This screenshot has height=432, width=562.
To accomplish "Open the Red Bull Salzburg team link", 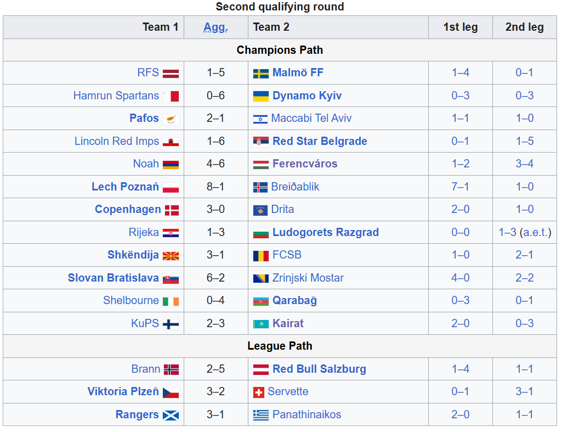I will point(319,369).
